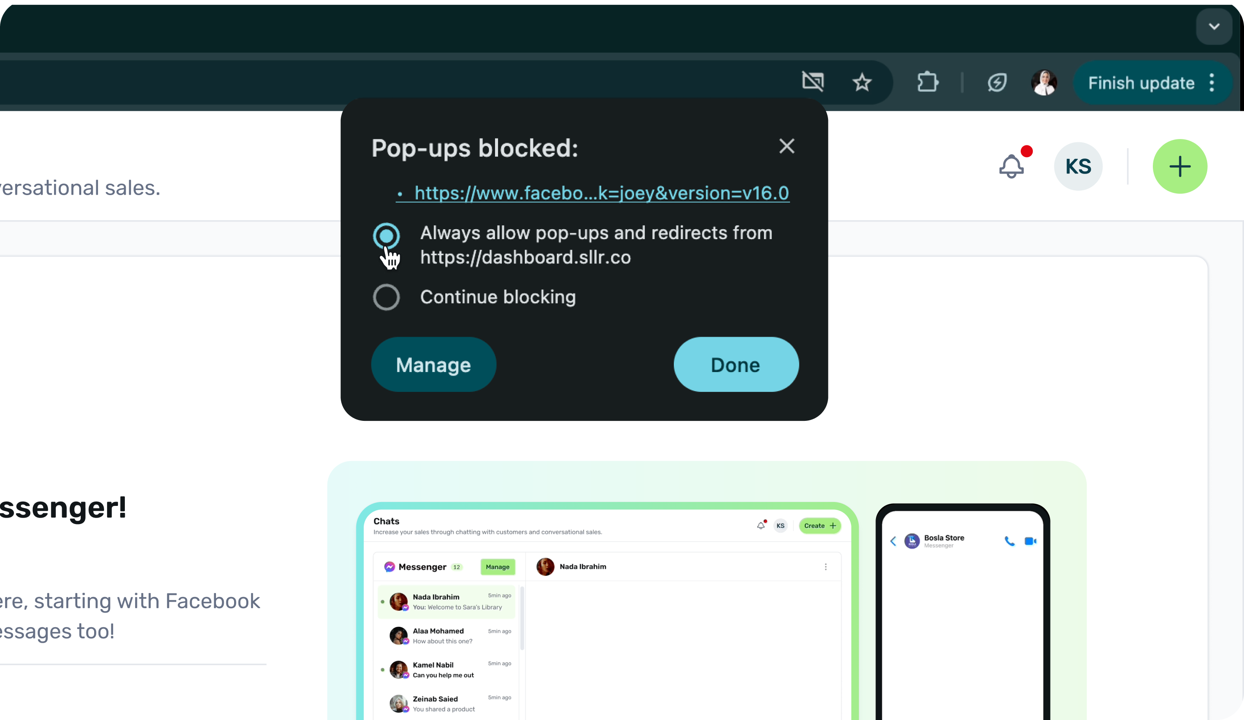Viewport: 1244px width, 720px height.
Task: Click the phone call icon in Bosla Store
Action: pyautogui.click(x=1009, y=541)
